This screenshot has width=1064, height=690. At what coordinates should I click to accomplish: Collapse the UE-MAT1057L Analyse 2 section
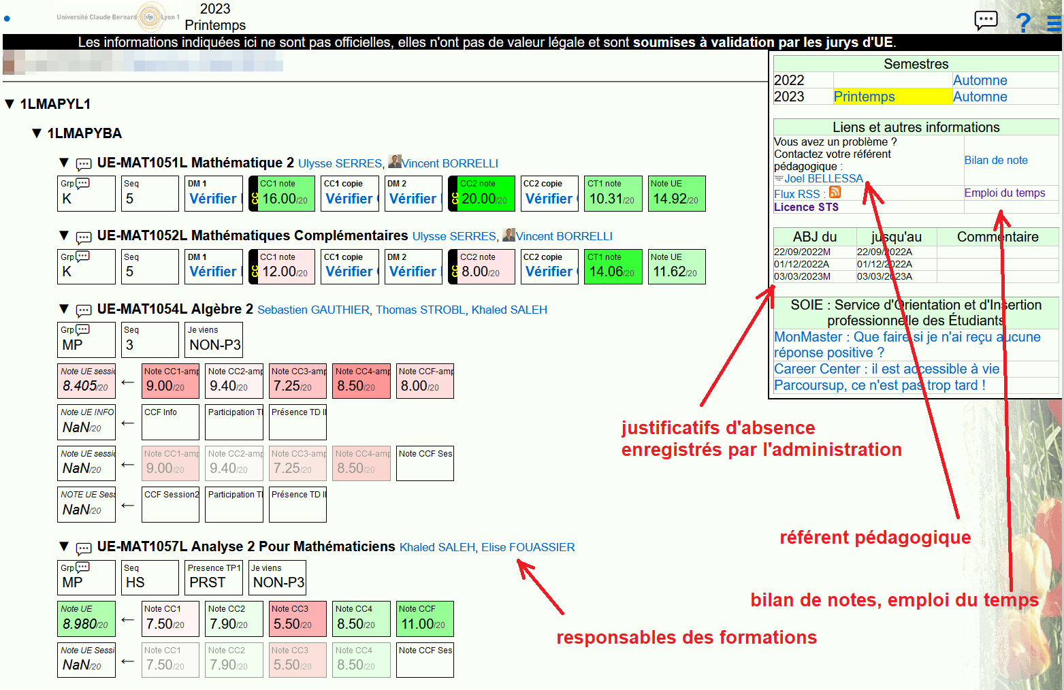pos(64,546)
